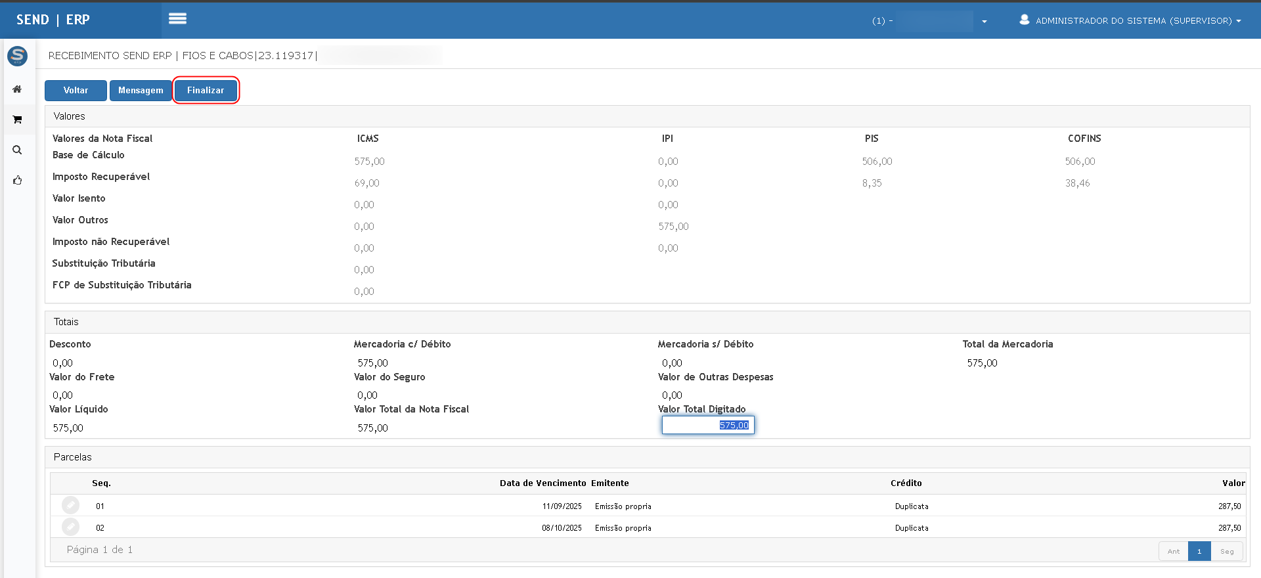Image resolution: width=1261 pixels, height=578 pixels.
Task: Click the thumbs-up sidebar icon
Action: pos(17,180)
